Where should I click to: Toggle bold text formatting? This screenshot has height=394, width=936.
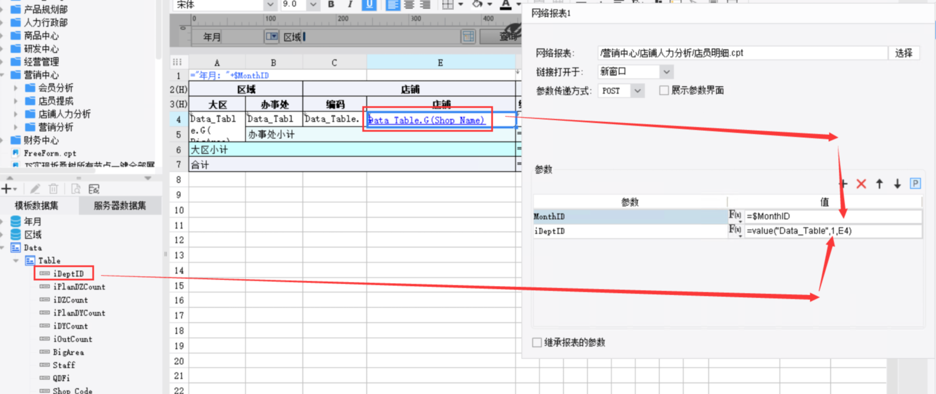pyautogui.click(x=331, y=4)
